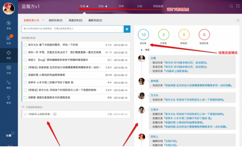Select the 项目 icon in the sidebar

(8, 53)
